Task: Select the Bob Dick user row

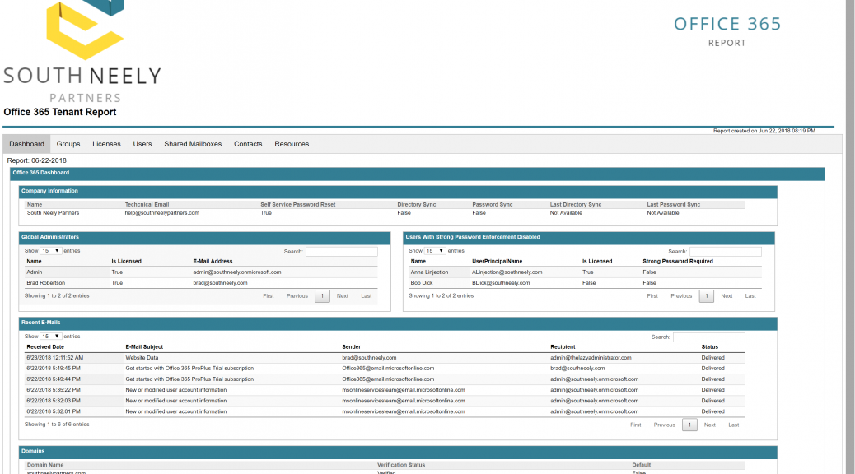Action: 585,283
